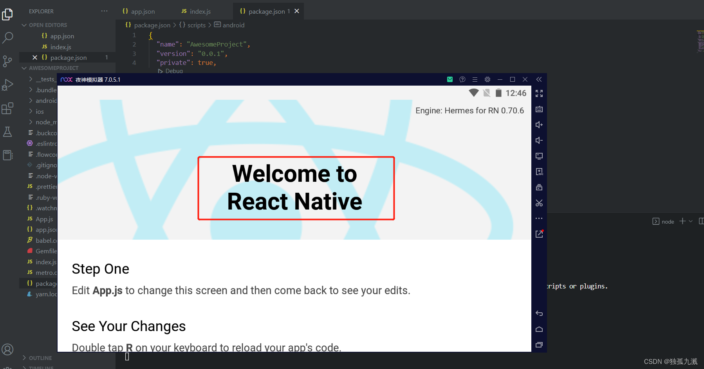This screenshot has height=369, width=704.
Task: Go to Android home in Nox
Action: (x=539, y=329)
